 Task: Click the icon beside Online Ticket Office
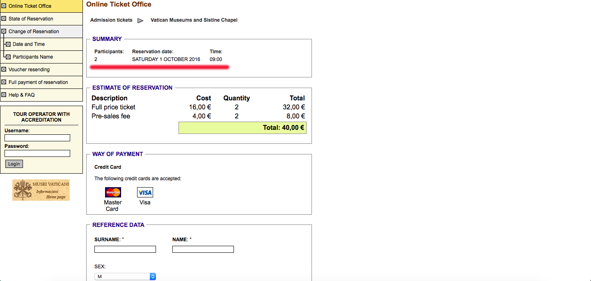(x=4, y=6)
